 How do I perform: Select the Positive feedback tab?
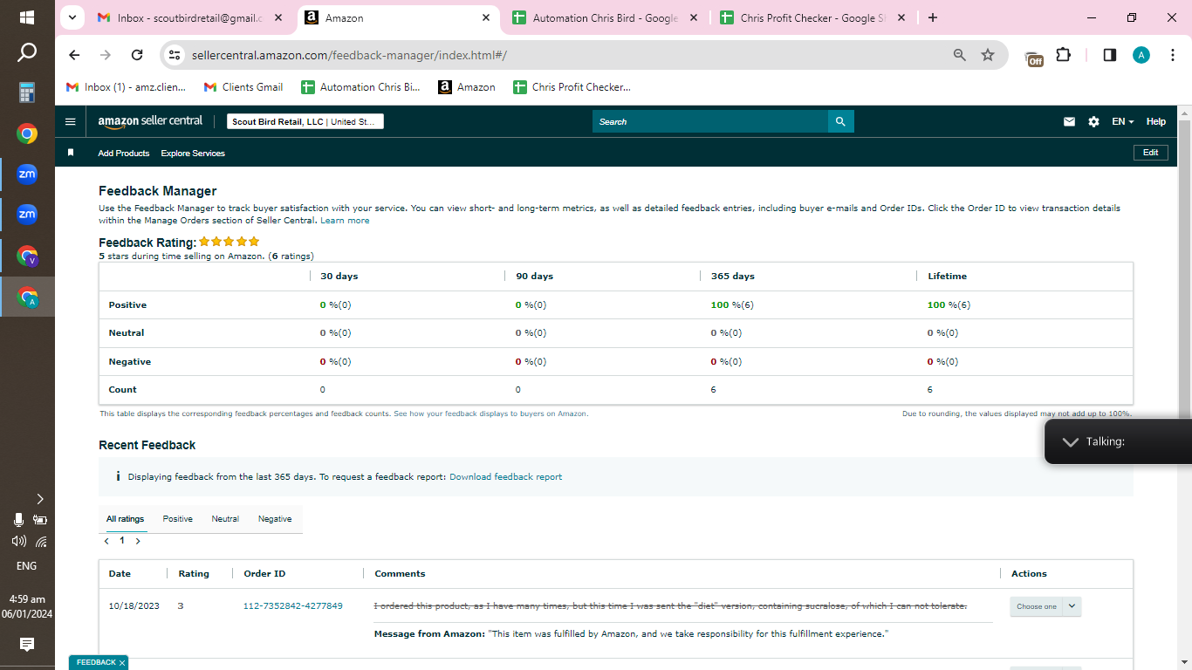click(x=178, y=519)
